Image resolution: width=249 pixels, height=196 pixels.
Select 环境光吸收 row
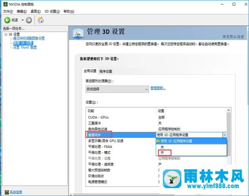121,176
